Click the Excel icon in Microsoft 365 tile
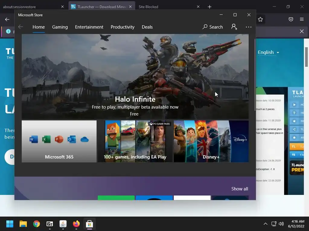 click(x=46, y=139)
